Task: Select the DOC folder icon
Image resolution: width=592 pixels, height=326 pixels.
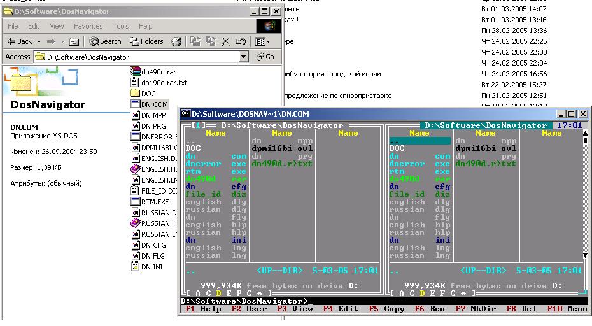Action: click(135, 93)
